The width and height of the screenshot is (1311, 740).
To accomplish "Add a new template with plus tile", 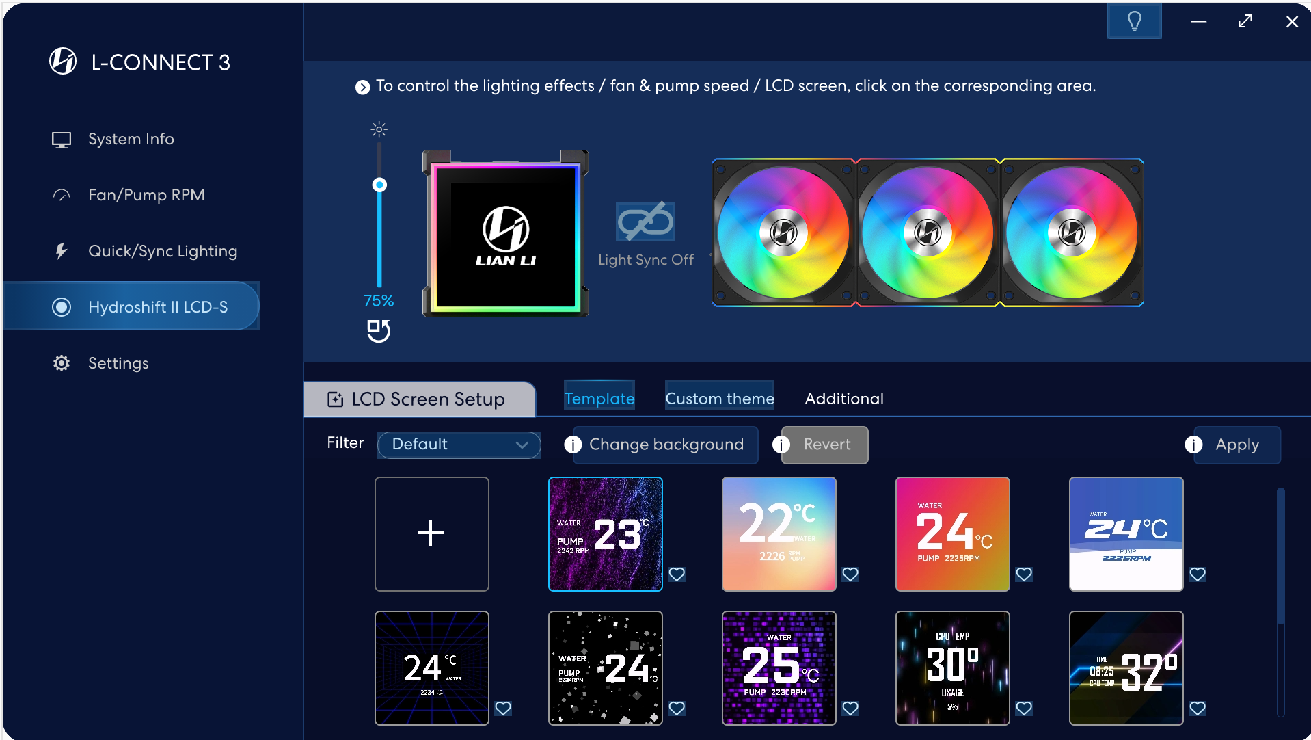I will point(432,534).
